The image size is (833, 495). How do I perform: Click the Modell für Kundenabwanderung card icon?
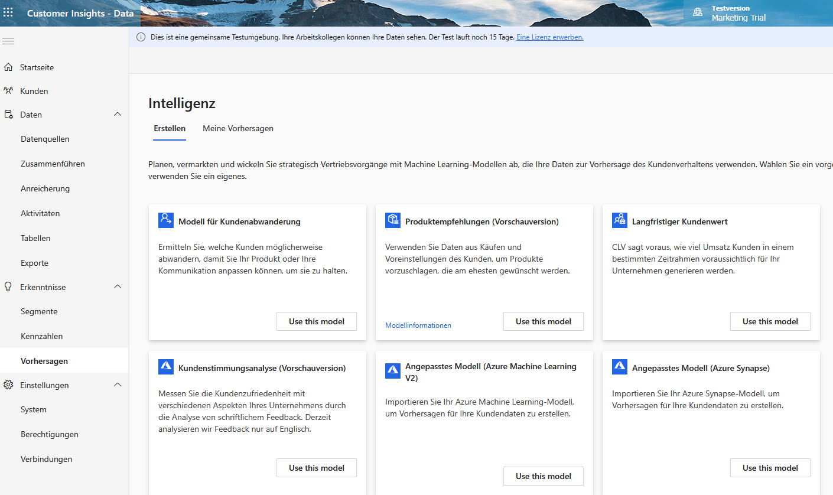(166, 219)
